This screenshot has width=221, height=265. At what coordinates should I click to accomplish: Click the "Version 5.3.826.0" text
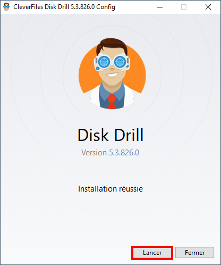[x=110, y=153]
